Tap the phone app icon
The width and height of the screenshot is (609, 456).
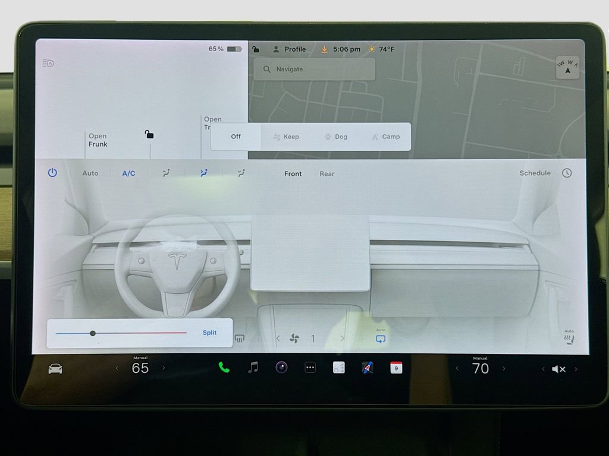tap(224, 368)
